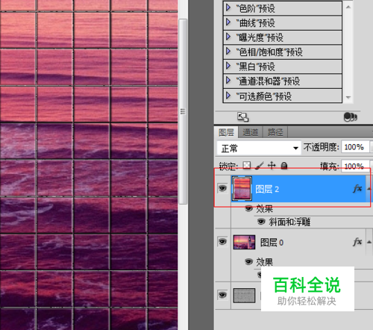Collapse effects arrow on 图层 2
The width and height of the screenshot is (373, 330).
(369, 189)
